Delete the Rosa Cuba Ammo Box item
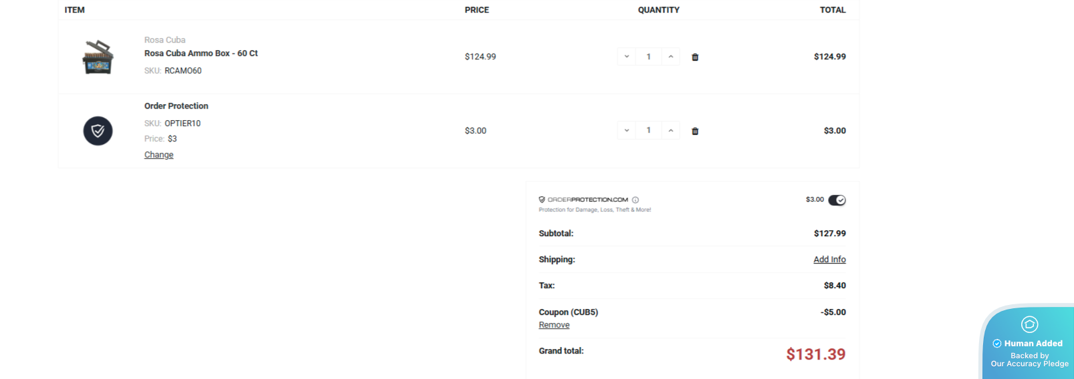Image resolution: width=1074 pixels, height=379 pixels. coord(695,57)
